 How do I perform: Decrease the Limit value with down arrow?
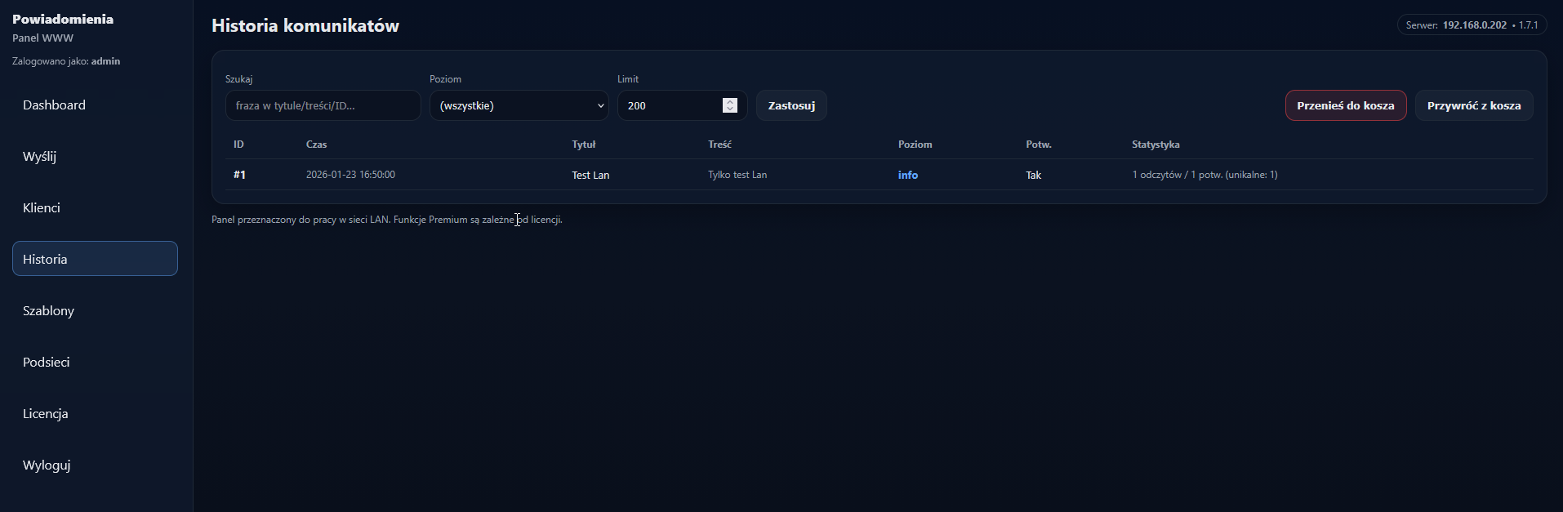tap(730, 109)
